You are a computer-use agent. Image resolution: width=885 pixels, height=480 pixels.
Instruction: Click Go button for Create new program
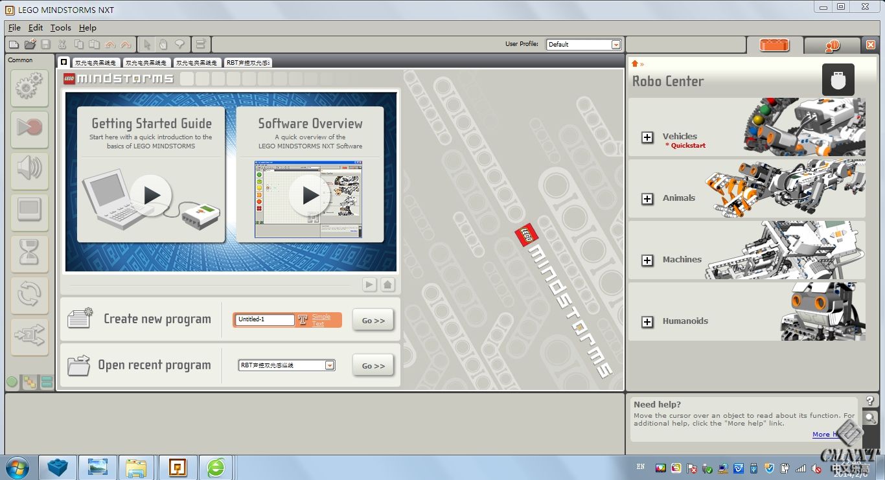373,320
